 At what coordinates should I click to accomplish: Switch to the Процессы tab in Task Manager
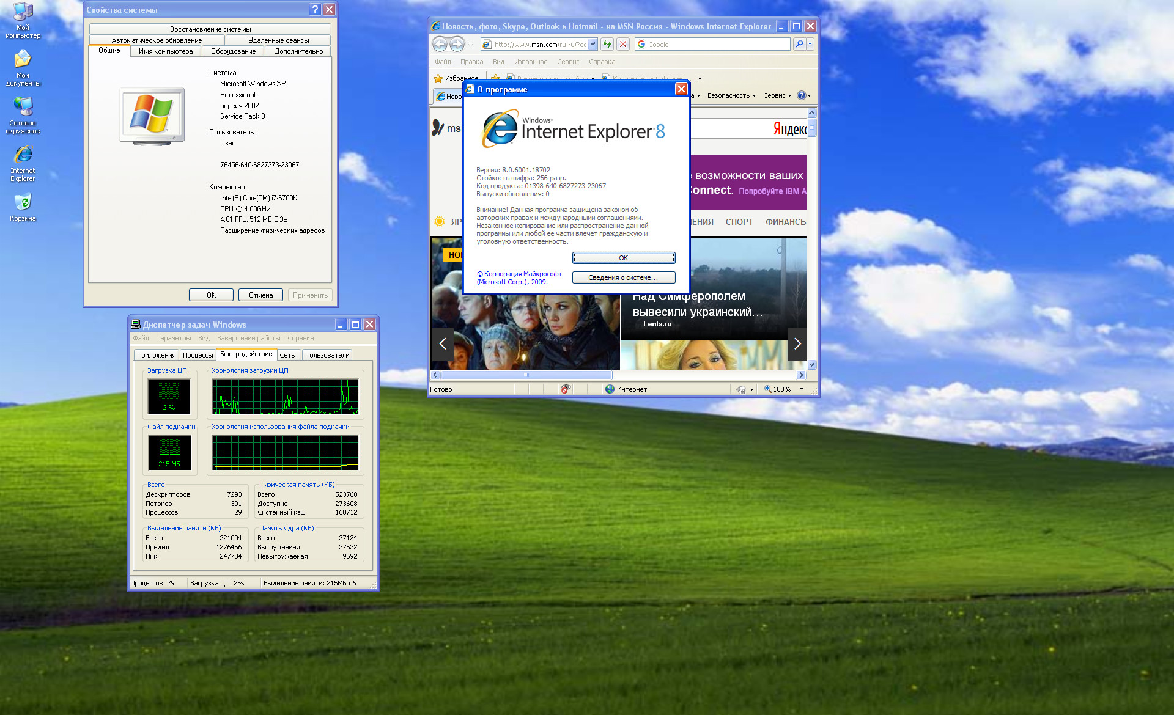[198, 355]
